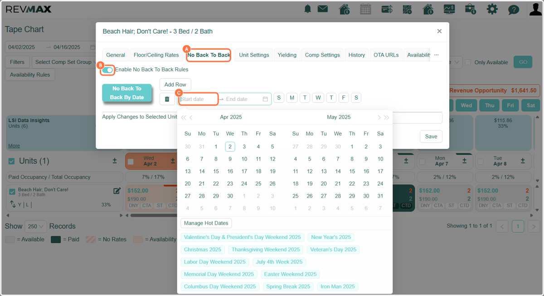This screenshot has height=296, width=544.
Task: Open the calendar grid icon in header
Action: pyautogui.click(x=365, y=9)
